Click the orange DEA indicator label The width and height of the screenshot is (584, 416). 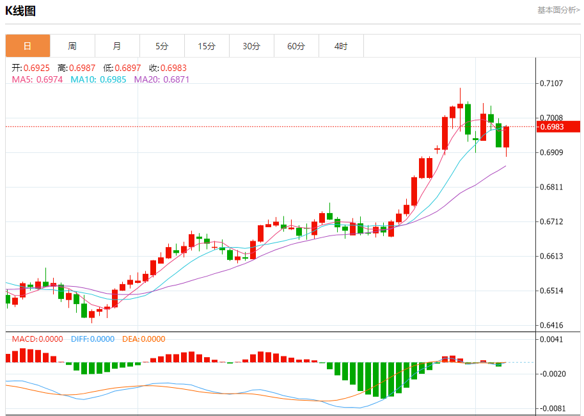click(143, 339)
